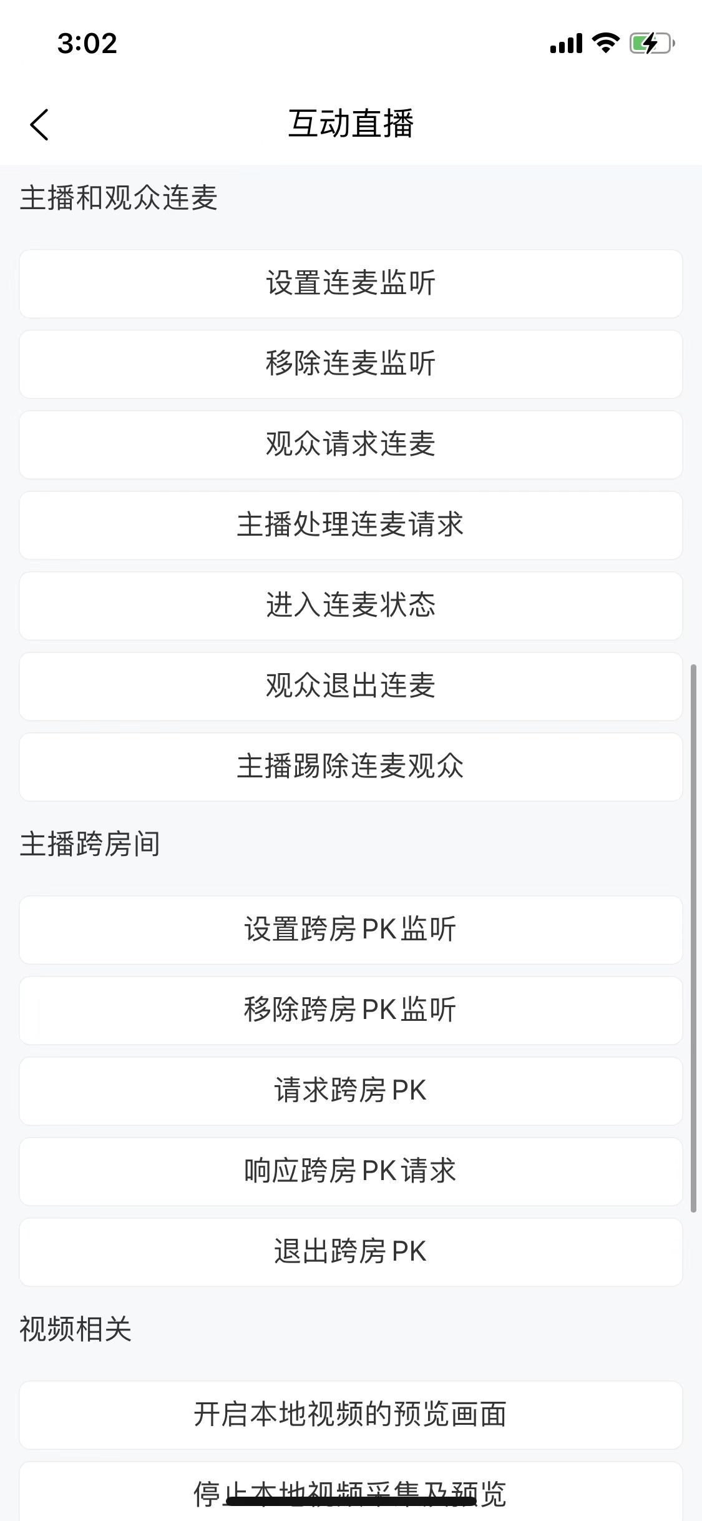
Task: Tap 响应跨房PK请求 button
Action: (351, 1171)
